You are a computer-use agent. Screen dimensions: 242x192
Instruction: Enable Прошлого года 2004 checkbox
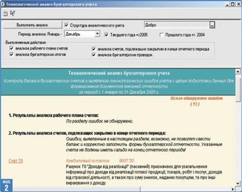pyautogui.click(x=161, y=35)
